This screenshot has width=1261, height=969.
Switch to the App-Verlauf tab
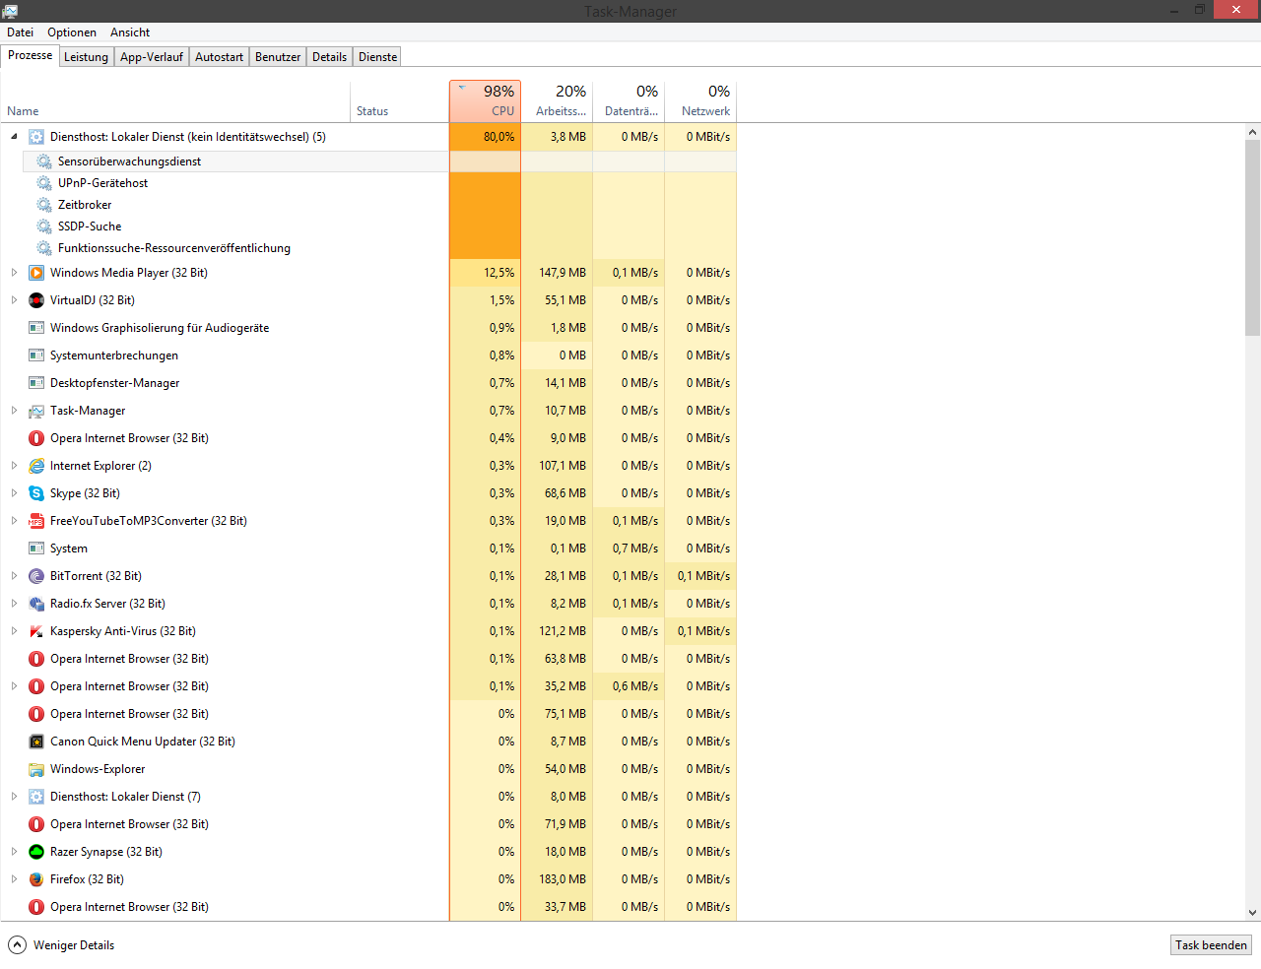point(152,57)
